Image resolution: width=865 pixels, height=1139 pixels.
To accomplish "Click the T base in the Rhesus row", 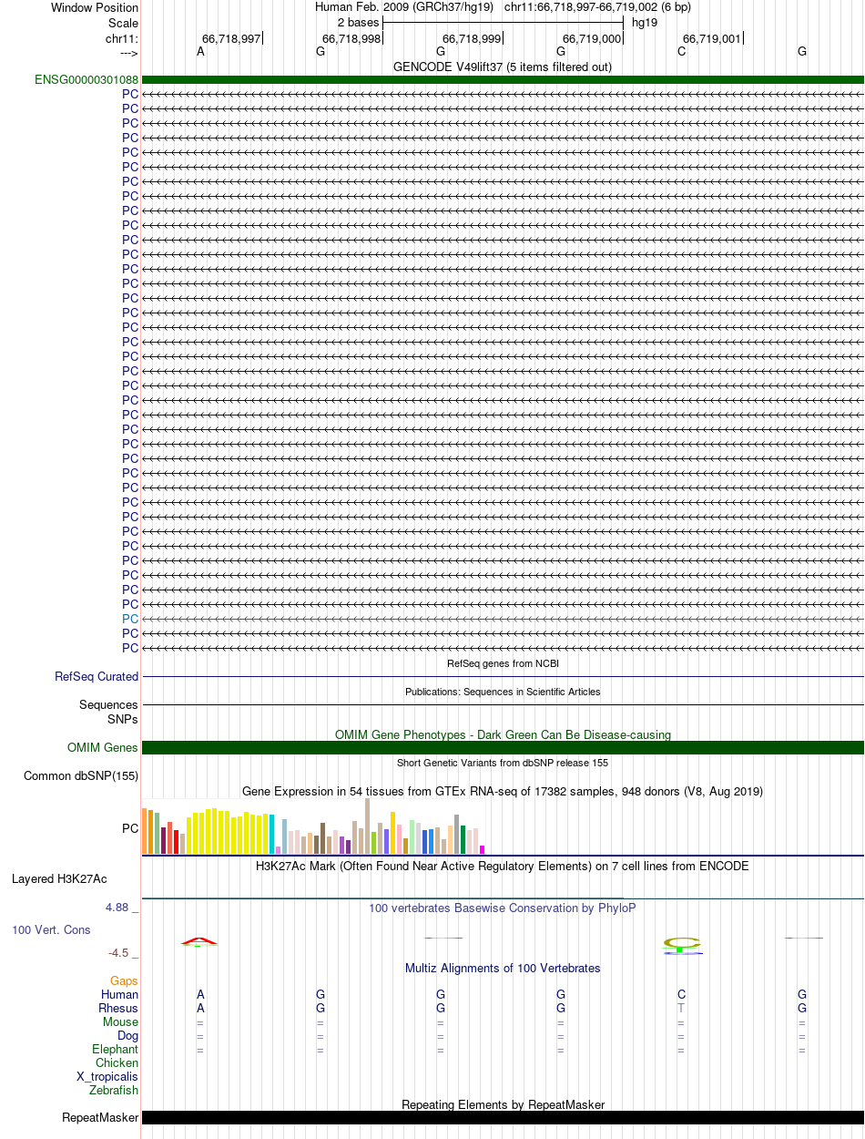I will pos(681,1008).
